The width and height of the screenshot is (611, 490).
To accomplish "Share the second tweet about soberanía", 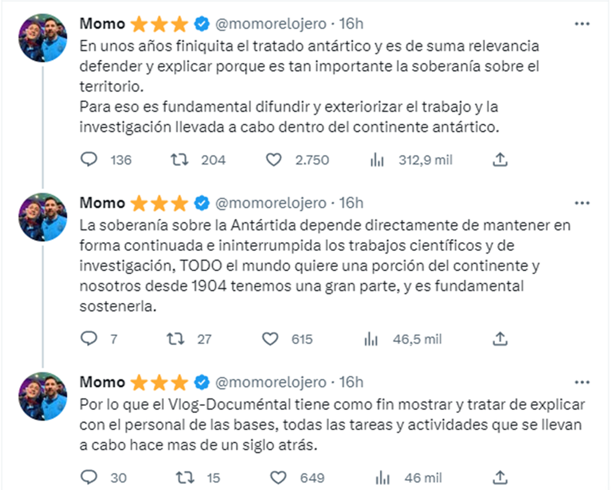I will pos(501,339).
